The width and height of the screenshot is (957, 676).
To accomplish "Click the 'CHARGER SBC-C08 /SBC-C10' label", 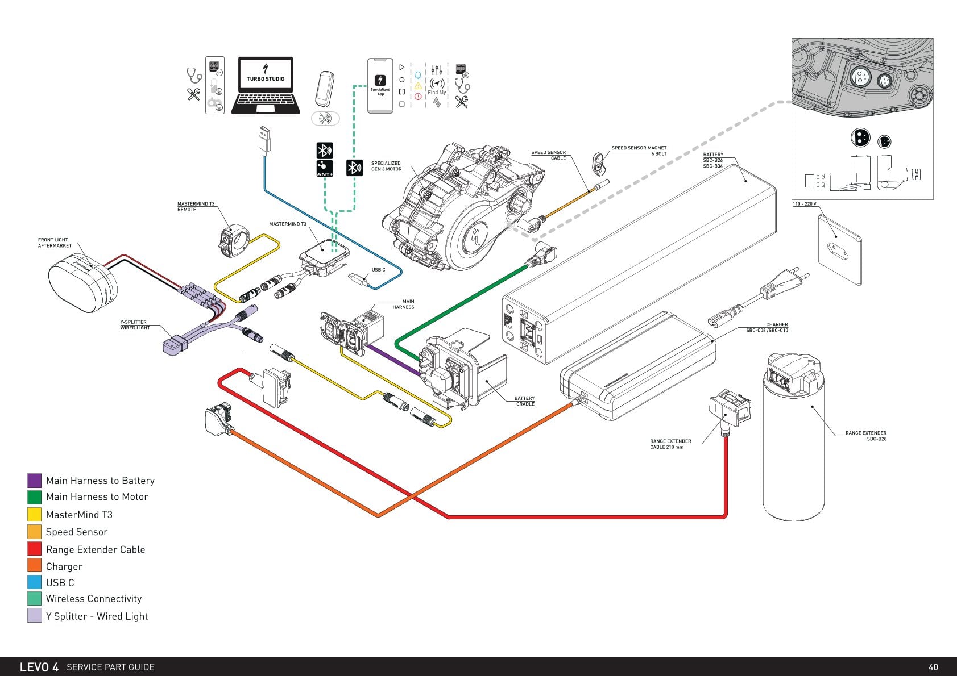I will (x=767, y=327).
